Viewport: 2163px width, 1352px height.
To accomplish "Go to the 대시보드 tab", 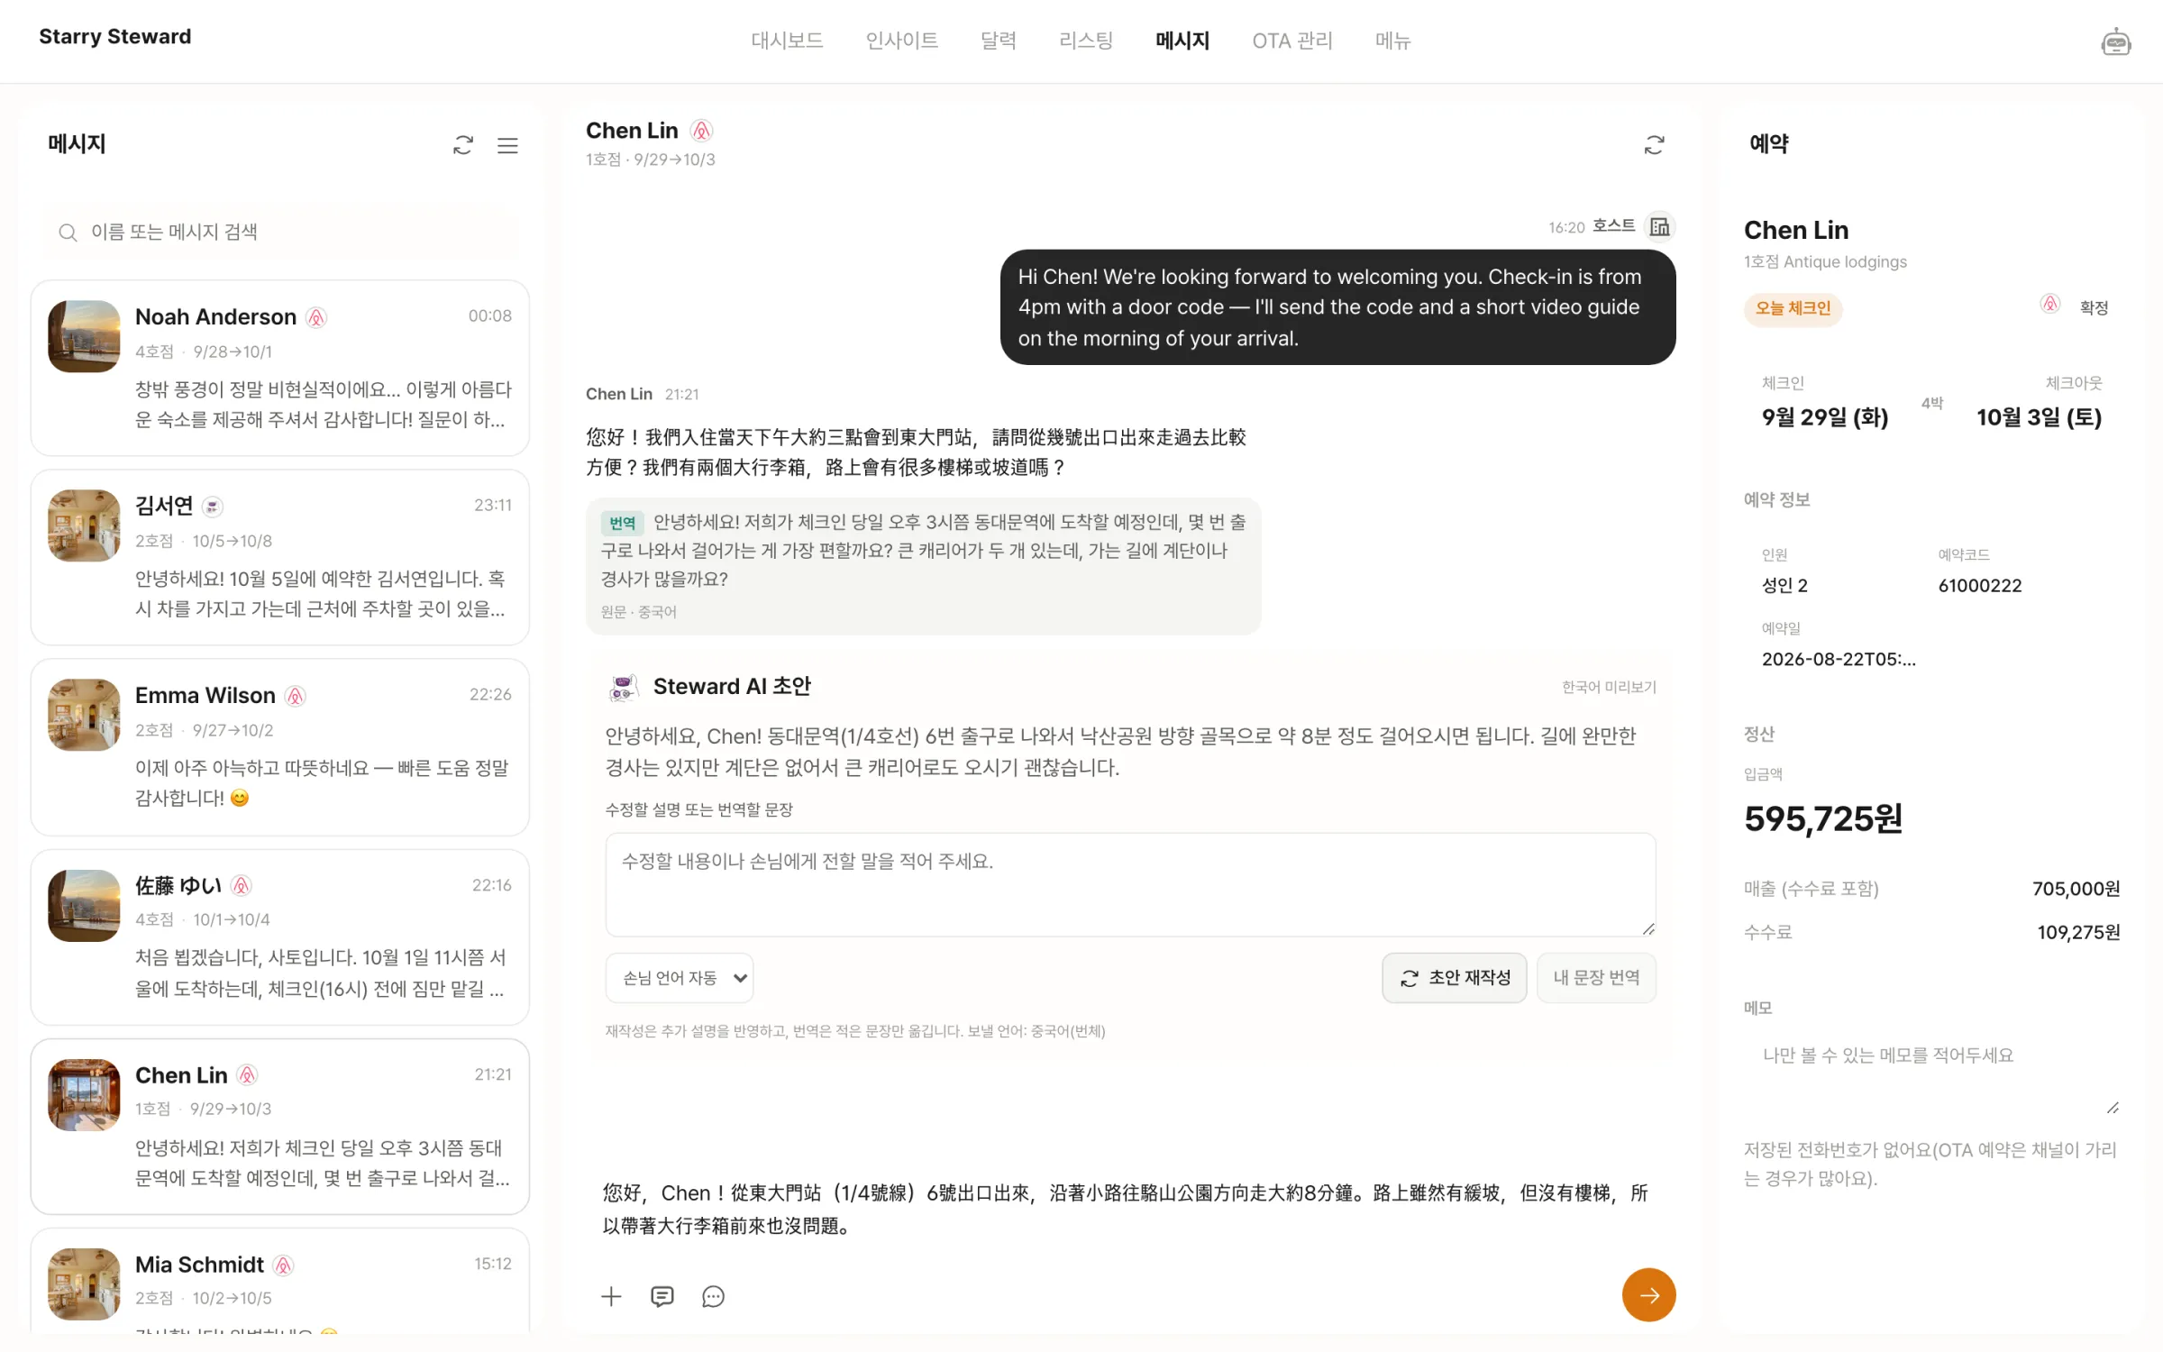I will point(787,41).
